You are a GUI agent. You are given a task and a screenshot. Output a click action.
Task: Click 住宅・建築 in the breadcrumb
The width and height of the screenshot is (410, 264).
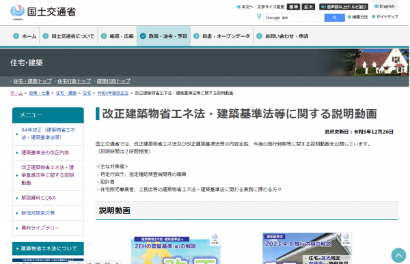[x=66, y=93]
